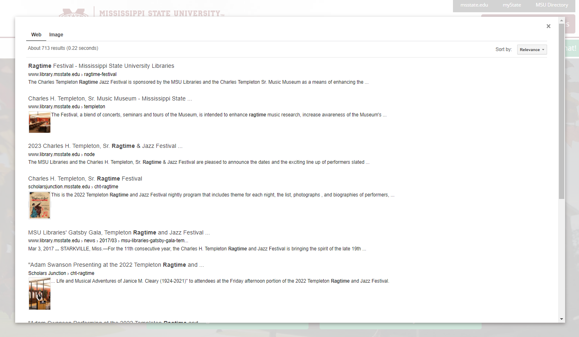Image resolution: width=579 pixels, height=337 pixels.
Task: Click the snippet mentioning Janice M. Cleary
Action: pos(220,281)
